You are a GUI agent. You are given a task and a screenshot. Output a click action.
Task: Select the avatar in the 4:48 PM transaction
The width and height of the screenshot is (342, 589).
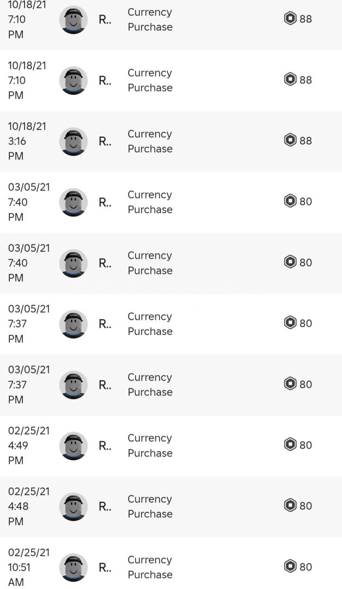pyautogui.click(x=73, y=507)
